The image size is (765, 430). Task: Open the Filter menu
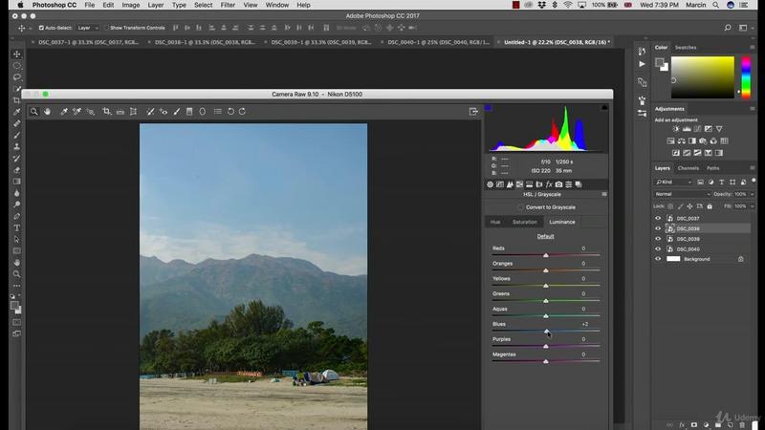228,5
